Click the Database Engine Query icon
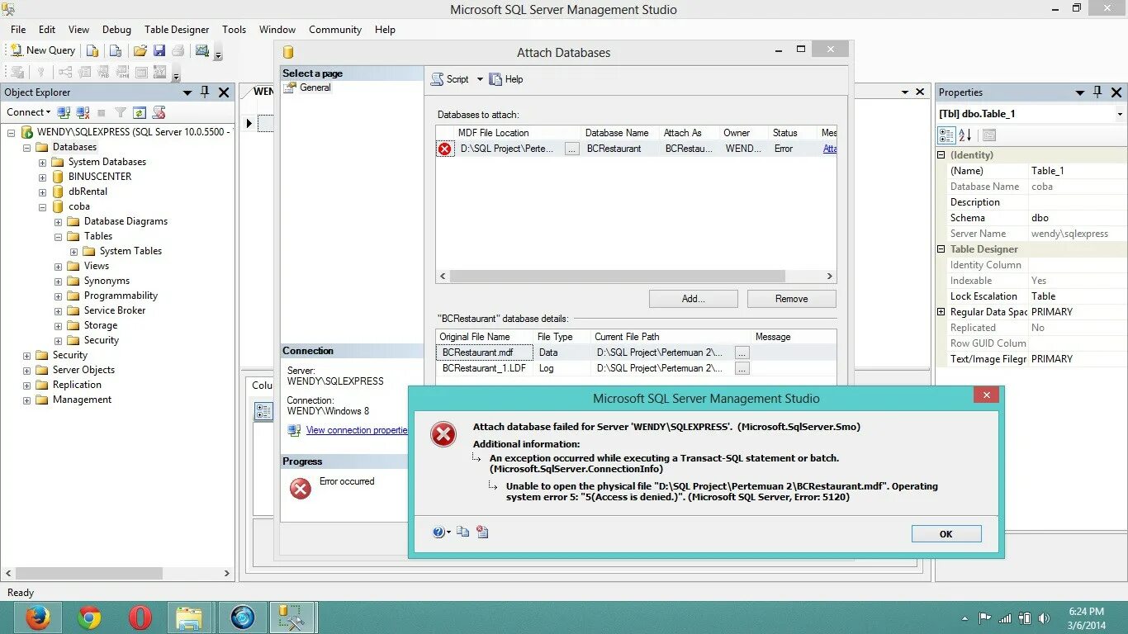Image resolution: width=1128 pixels, height=634 pixels. pos(92,50)
